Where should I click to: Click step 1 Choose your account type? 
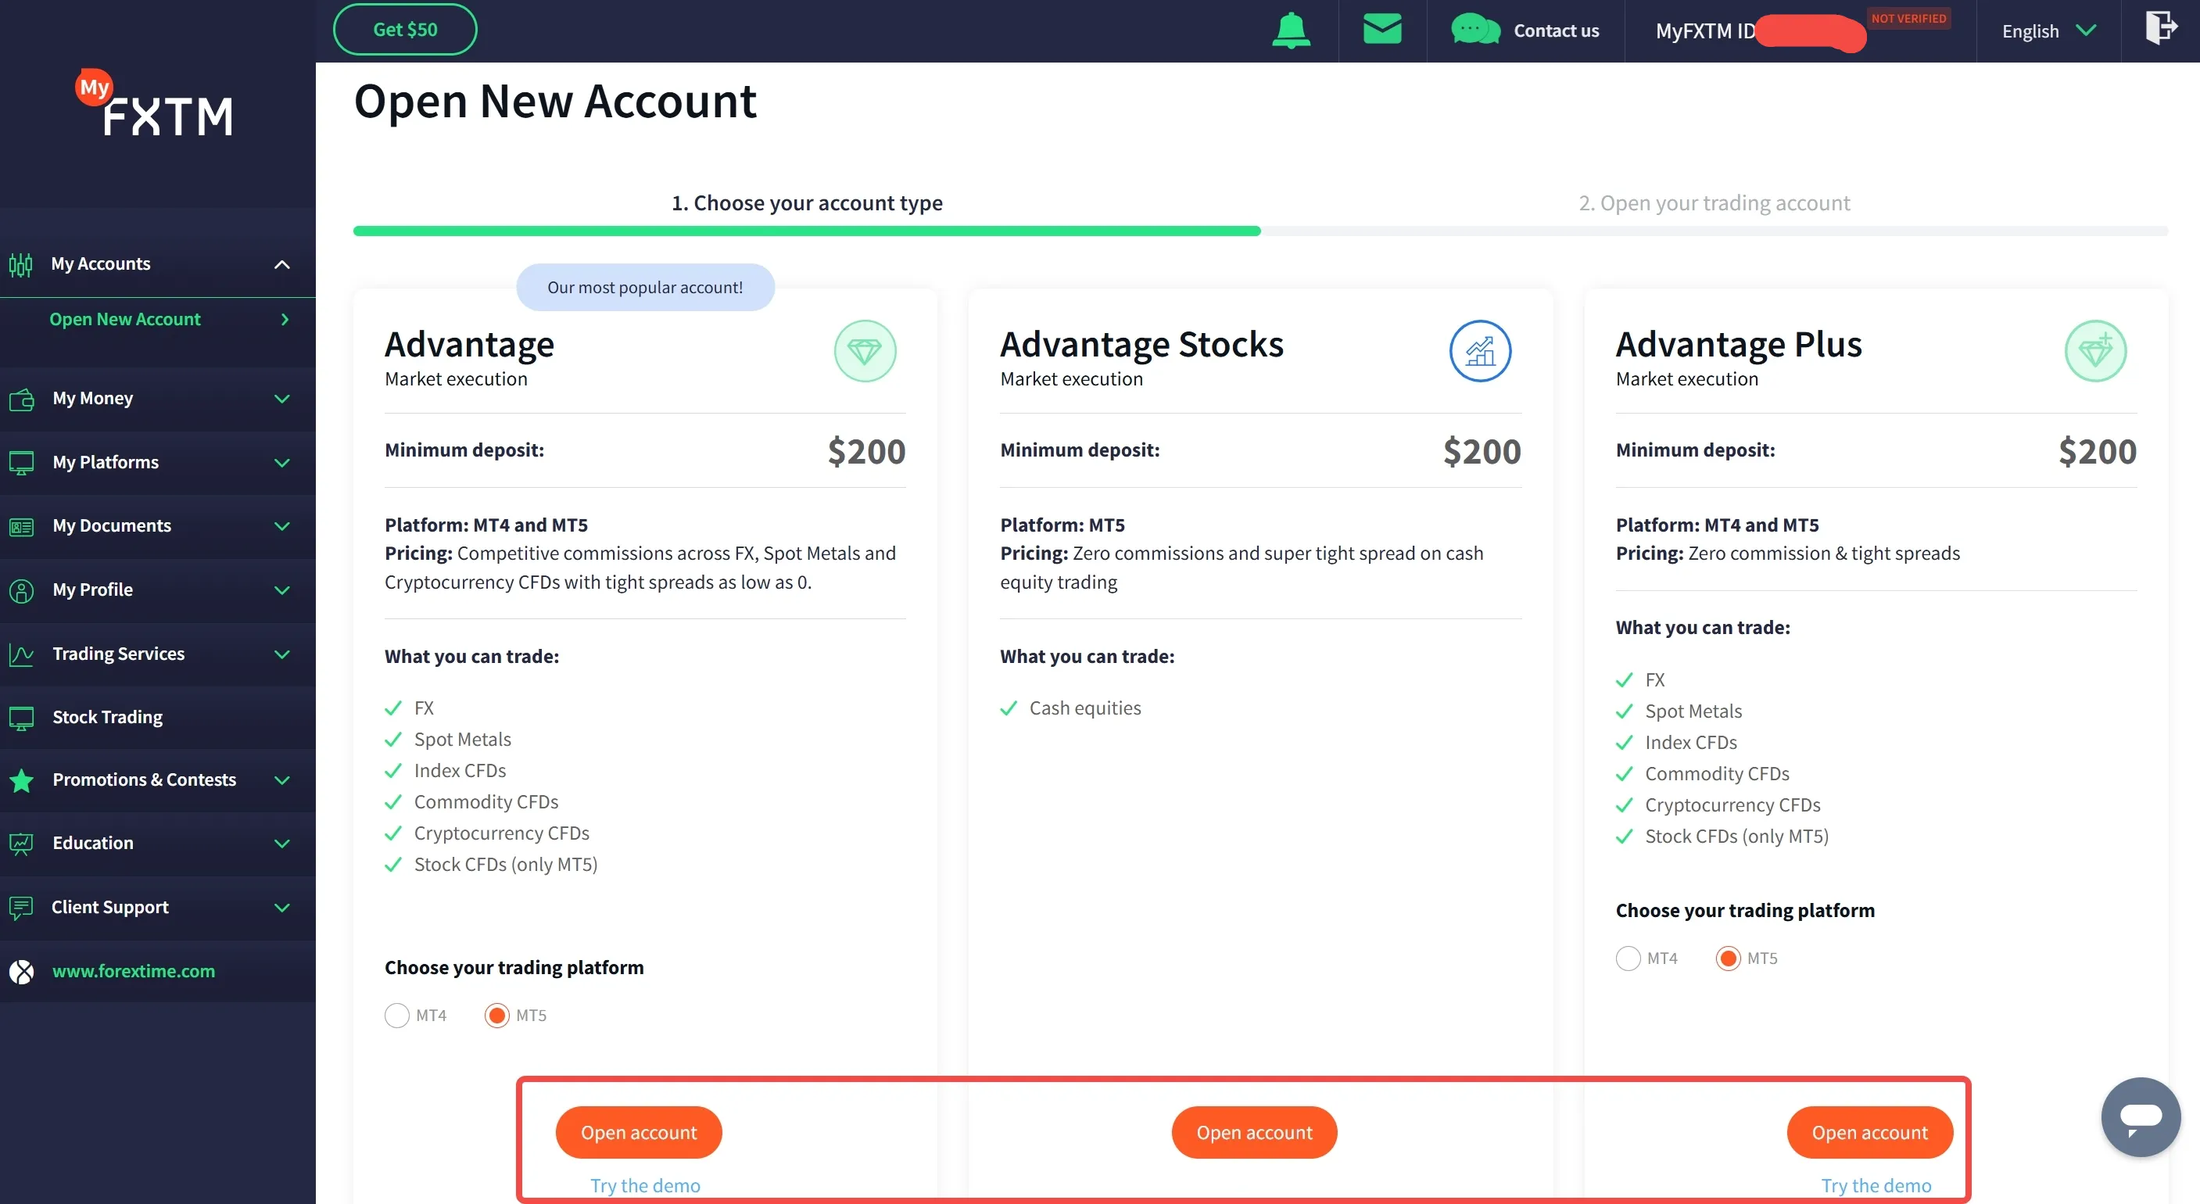pyautogui.click(x=807, y=203)
